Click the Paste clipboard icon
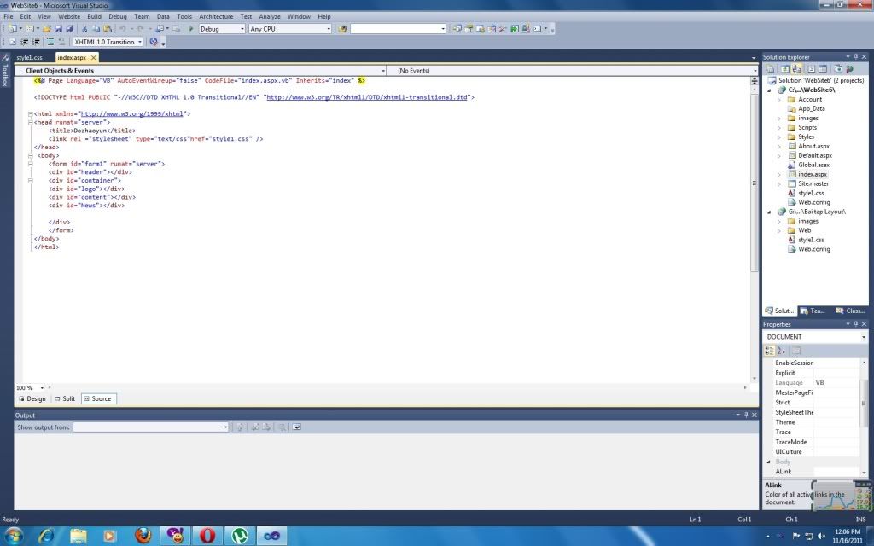Image resolution: width=874 pixels, height=546 pixels. click(108, 29)
